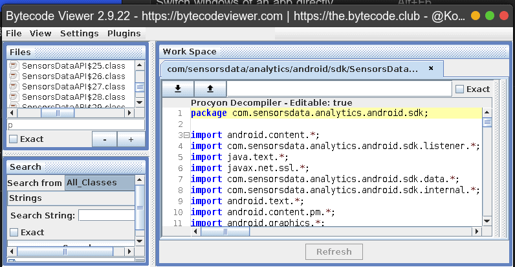515x267 pixels.
Task: Click the orange minimize window button
Action: [x=476, y=16]
